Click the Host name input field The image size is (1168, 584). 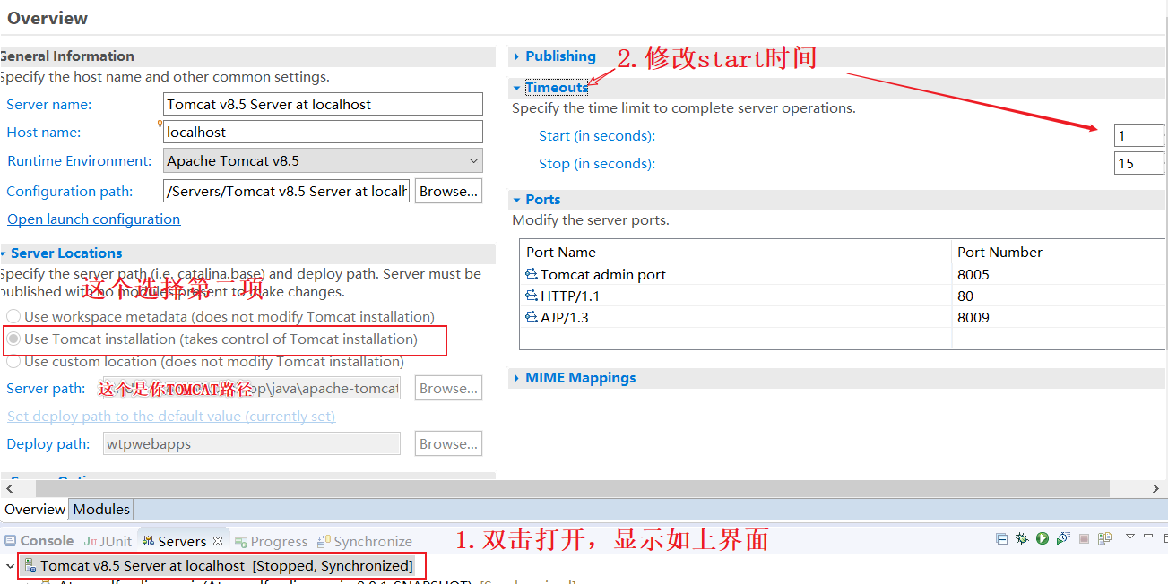[x=324, y=132]
